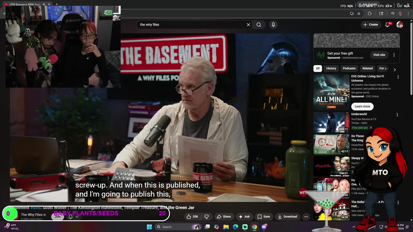Screen dimensions: 413x232
Task: Open Discord from taskbar
Action: point(264,227)
